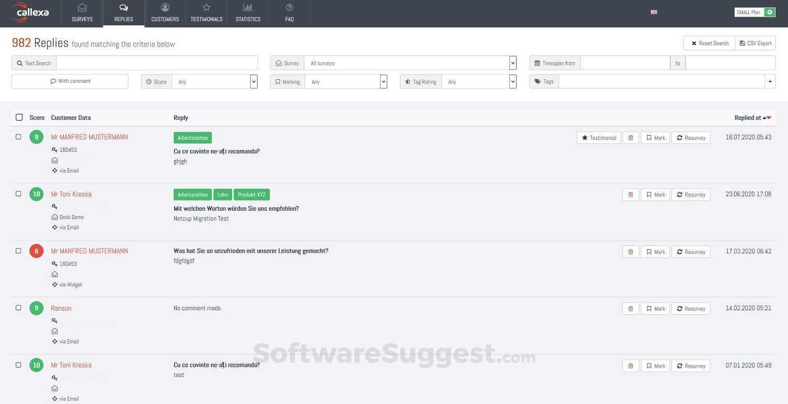Toggle the select-all replies checkbox
This screenshot has width=788, height=404.
point(19,118)
